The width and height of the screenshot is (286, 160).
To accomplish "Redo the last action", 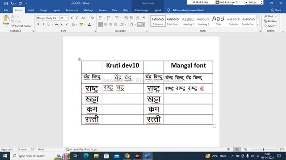I will click(x=20, y=3).
